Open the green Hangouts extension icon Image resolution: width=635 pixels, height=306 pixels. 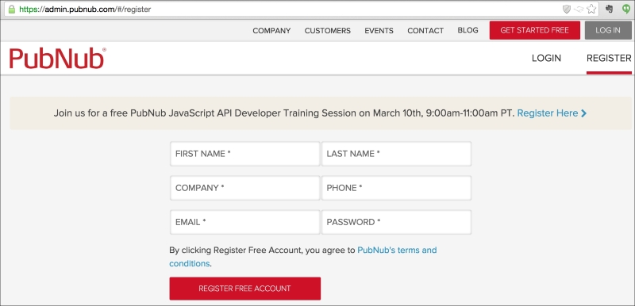pyautogui.click(x=626, y=10)
